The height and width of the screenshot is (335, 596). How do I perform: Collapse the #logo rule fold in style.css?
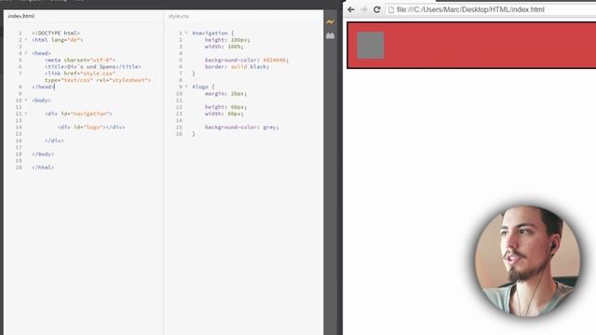click(x=186, y=87)
